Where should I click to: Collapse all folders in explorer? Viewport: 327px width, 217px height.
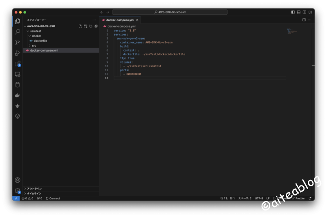(x=96, y=26)
